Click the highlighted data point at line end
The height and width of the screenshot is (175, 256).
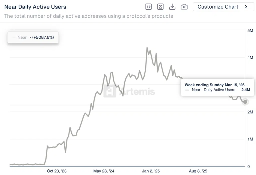(x=245, y=102)
